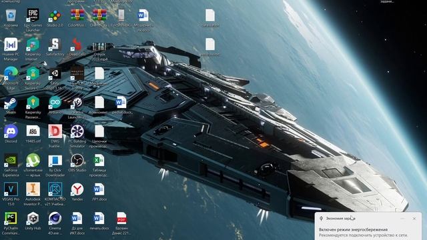Select the data.json file icon
The height and width of the screenshot is (240, 427).
(x=210, y=15)
